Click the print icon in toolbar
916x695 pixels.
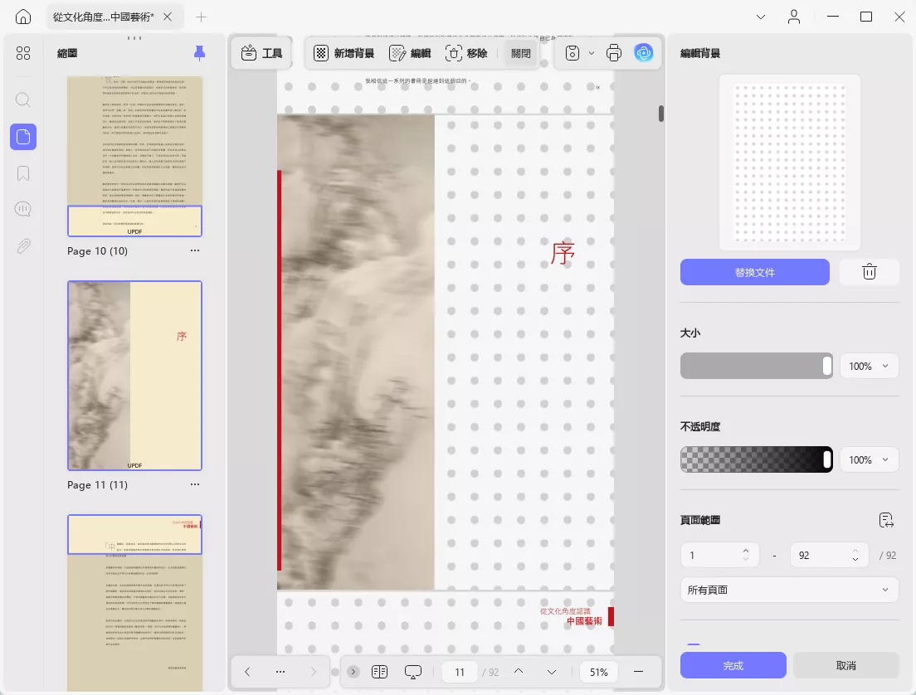614,53
